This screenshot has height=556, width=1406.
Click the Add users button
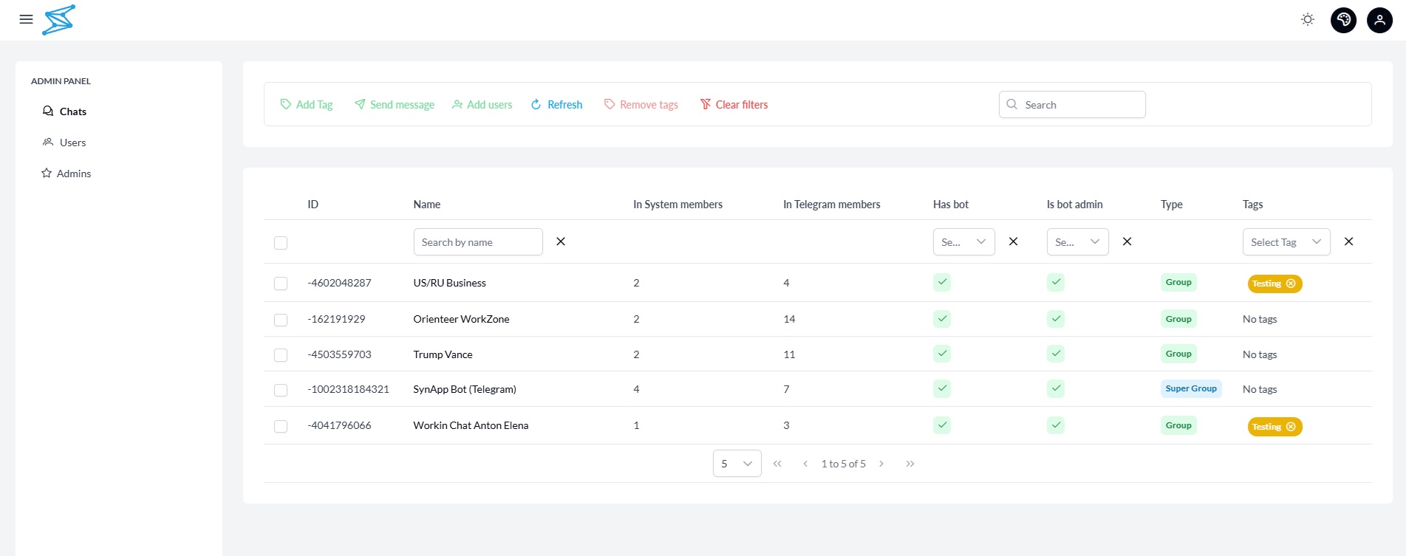(x=482, y=105)
